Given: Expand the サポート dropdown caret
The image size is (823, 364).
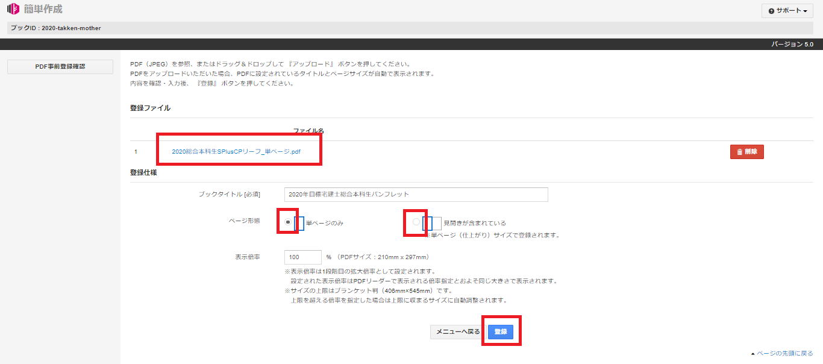Looking at the screenshot, I should (805, 11).
